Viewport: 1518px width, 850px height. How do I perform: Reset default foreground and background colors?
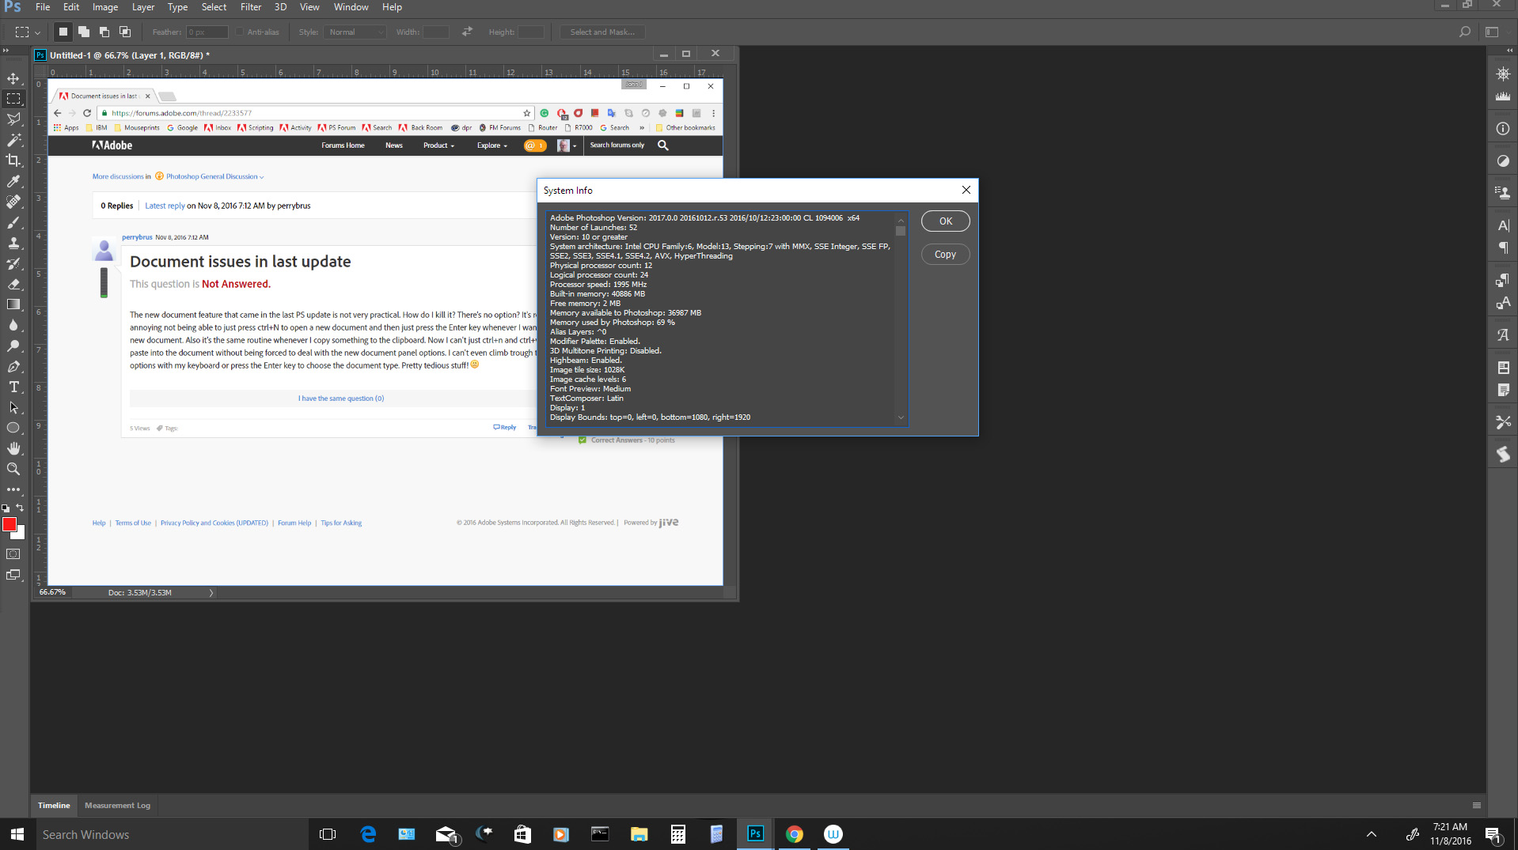coord(6,508)
